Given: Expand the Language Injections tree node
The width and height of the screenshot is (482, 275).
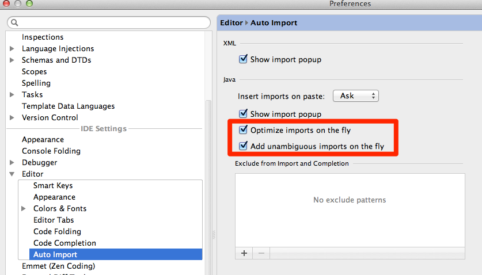Looking at the screenshot, I should [x=12, y=49].
